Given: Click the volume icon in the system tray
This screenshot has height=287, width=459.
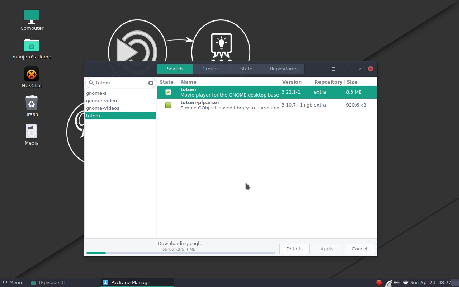Looking at the screenshot, I should [397, 282].
